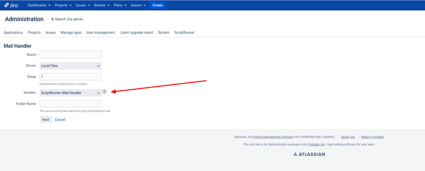Screen dimensions: 425x171
Task: Open the Handler select dropdown
Action: pos(70,93)
